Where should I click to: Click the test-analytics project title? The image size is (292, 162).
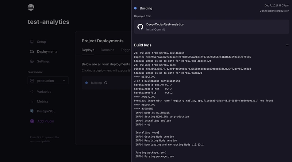[48, 22]
